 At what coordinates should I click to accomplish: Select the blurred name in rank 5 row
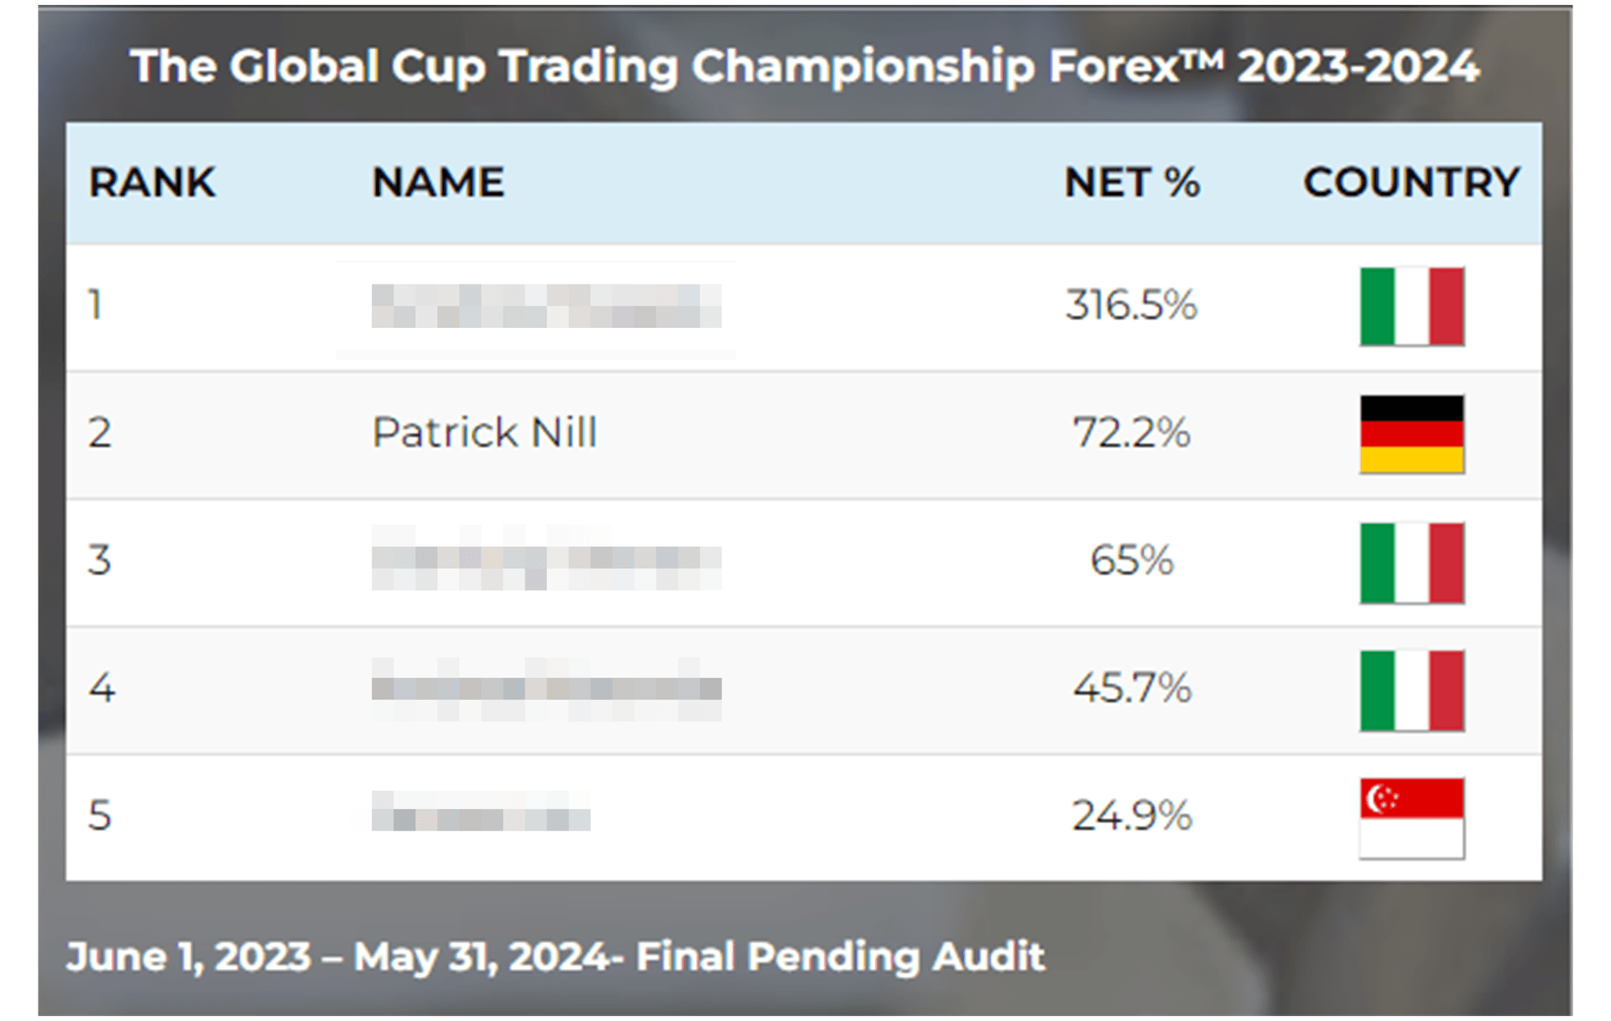coord(481,813)
